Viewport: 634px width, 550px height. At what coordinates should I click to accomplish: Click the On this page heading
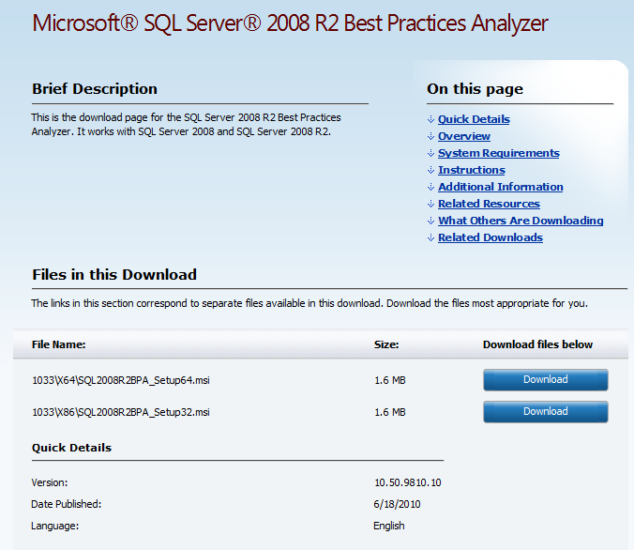[x=475, y=89]
